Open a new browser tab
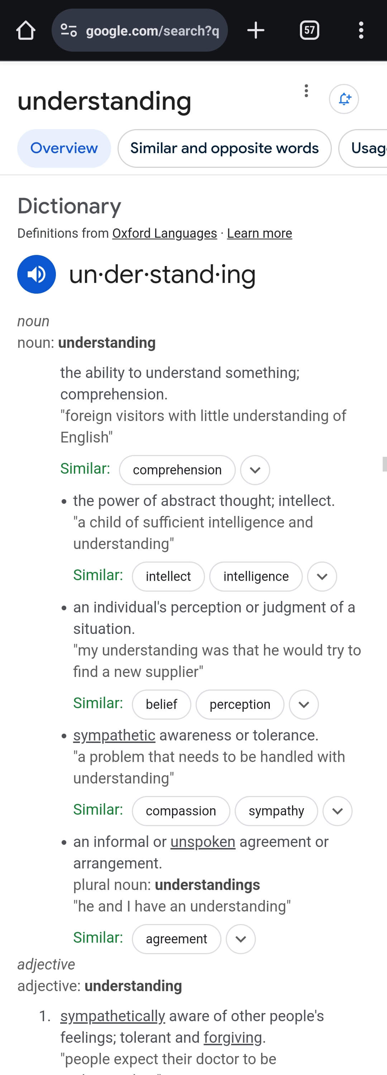The width and height of the screenshot is (387, 1075). click(x=256, y=30)
